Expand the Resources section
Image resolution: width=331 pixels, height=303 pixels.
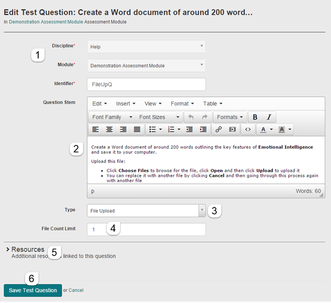point(27,250)
